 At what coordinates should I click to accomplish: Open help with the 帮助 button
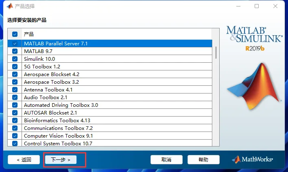[x=203, y=160]
